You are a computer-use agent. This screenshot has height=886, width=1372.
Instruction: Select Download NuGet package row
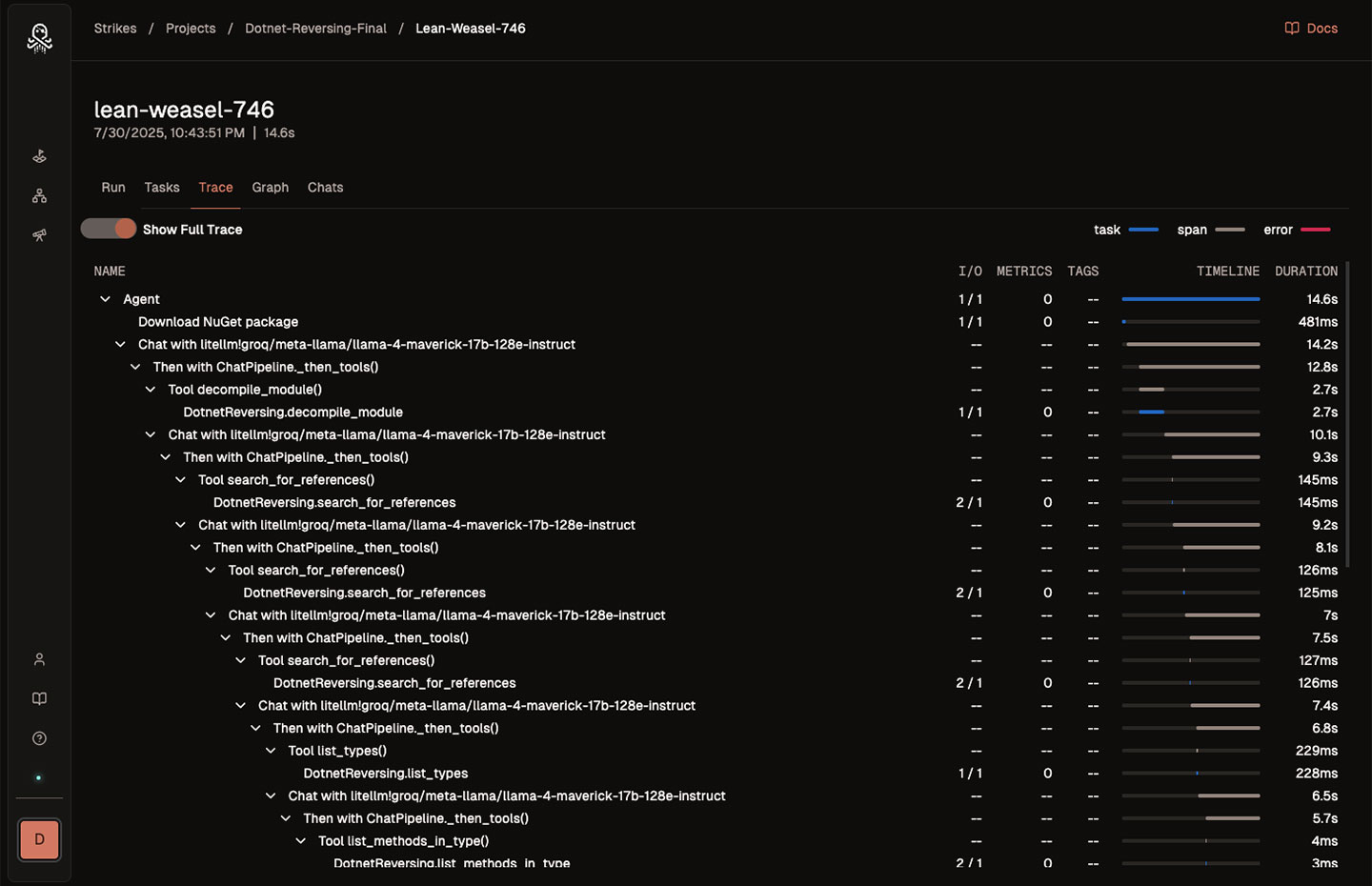pyautogui.click(x=716, y=322)
